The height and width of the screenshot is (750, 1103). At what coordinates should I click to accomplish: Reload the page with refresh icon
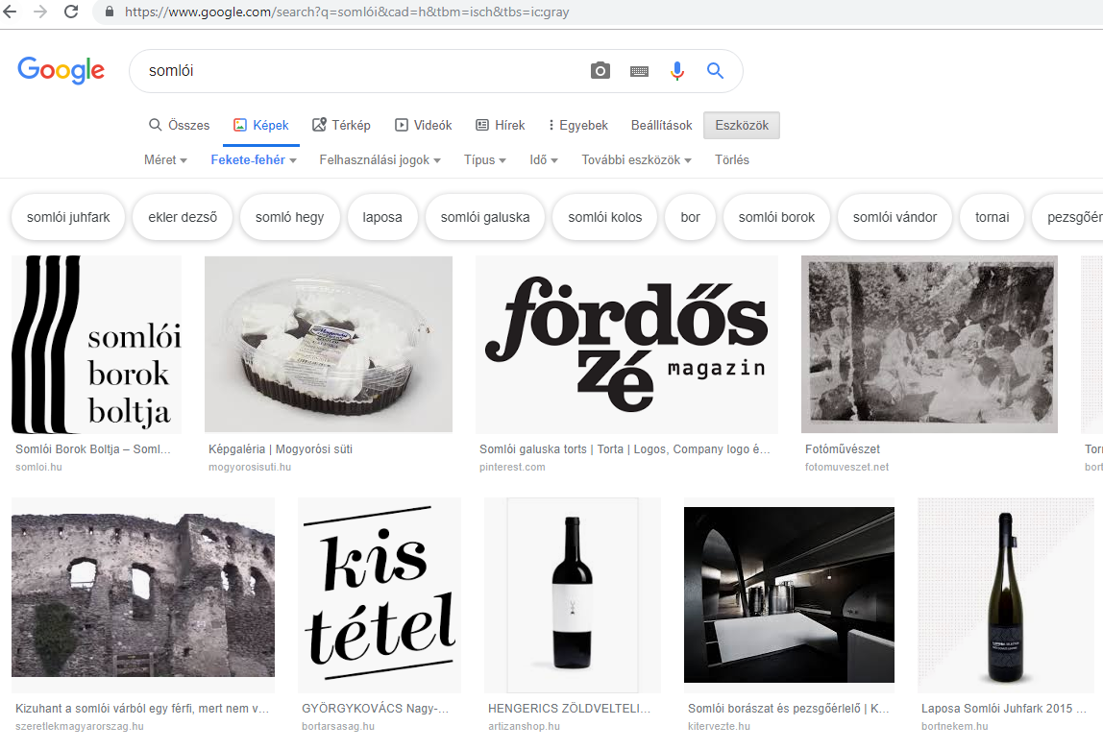coord(71,12)
